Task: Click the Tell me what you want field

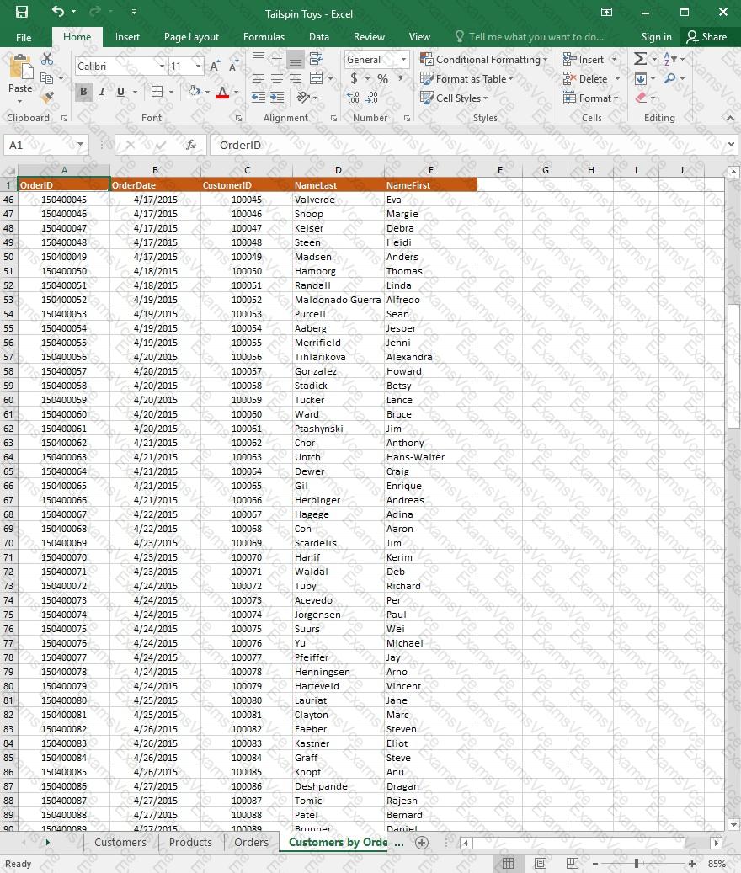Action: click(529, 37)
